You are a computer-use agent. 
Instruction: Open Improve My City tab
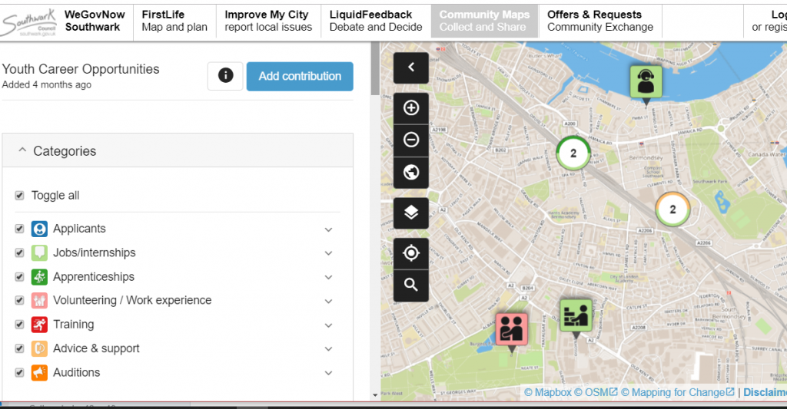(268, 21)
